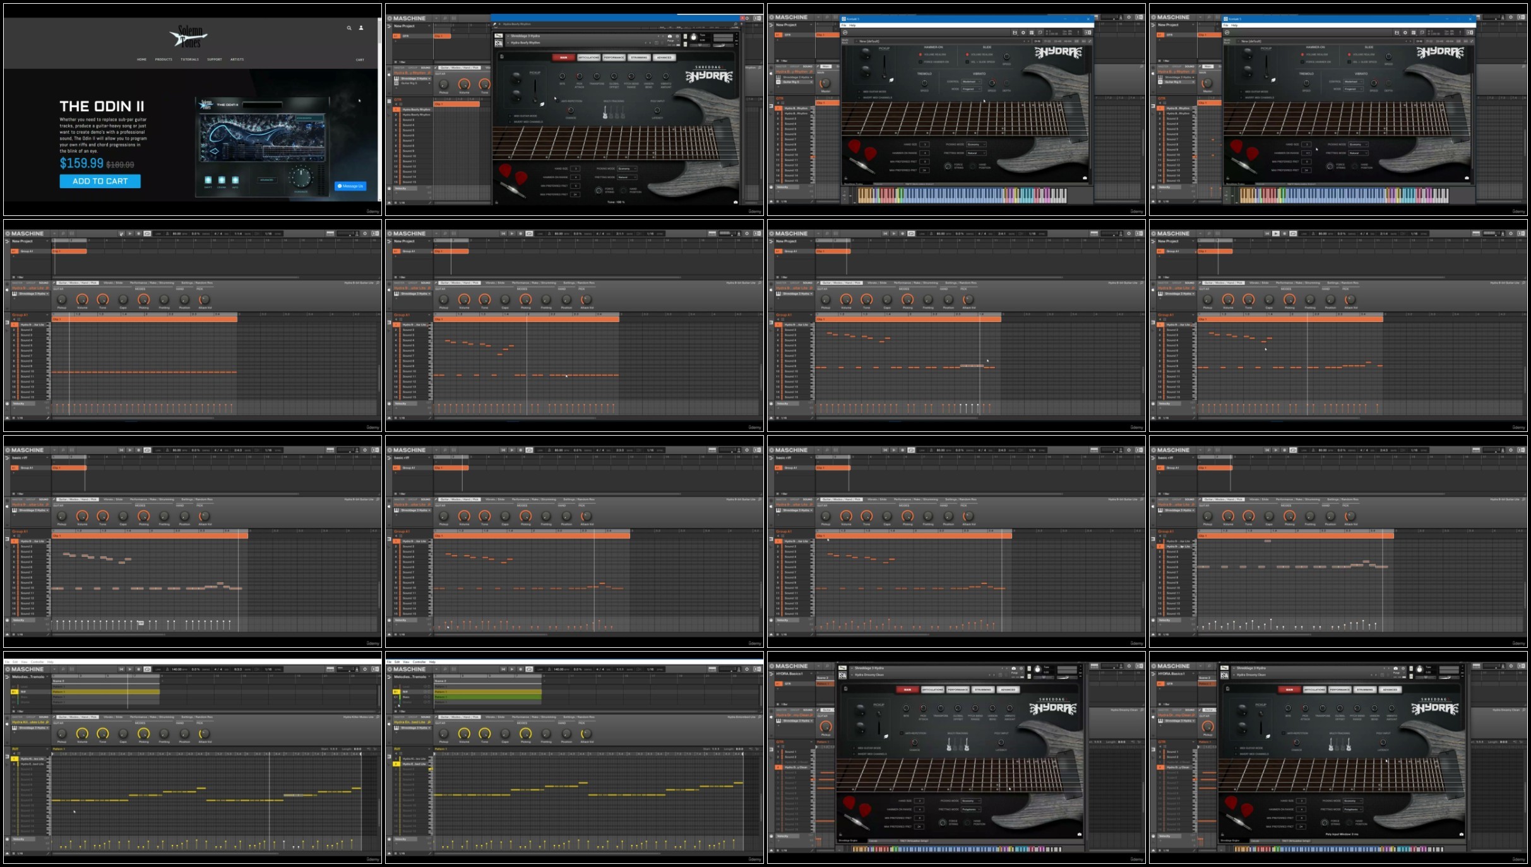
Task: Click the search magnifier on Solemn Tones site
Action: coord(348,28)
